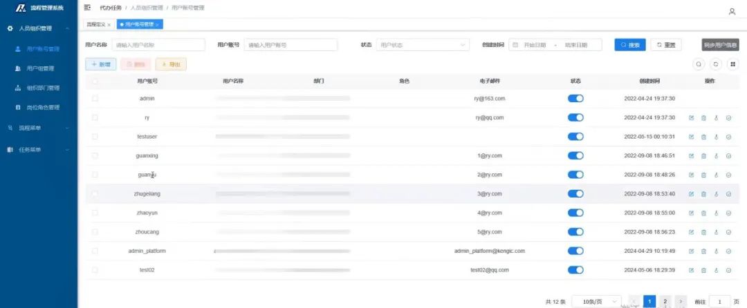747x308 pixels.
Task: Click the delete icon in the guanxing row
Action: click(703, 156)
